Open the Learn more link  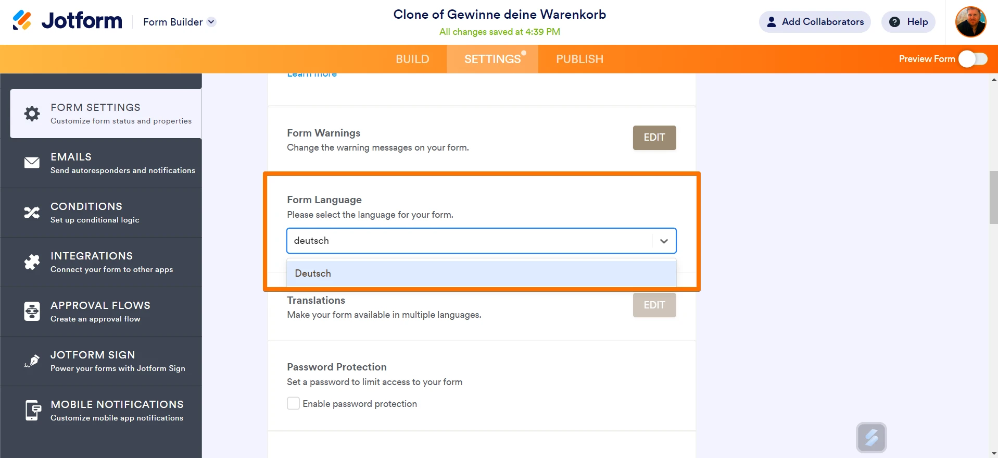click(311, 73)
